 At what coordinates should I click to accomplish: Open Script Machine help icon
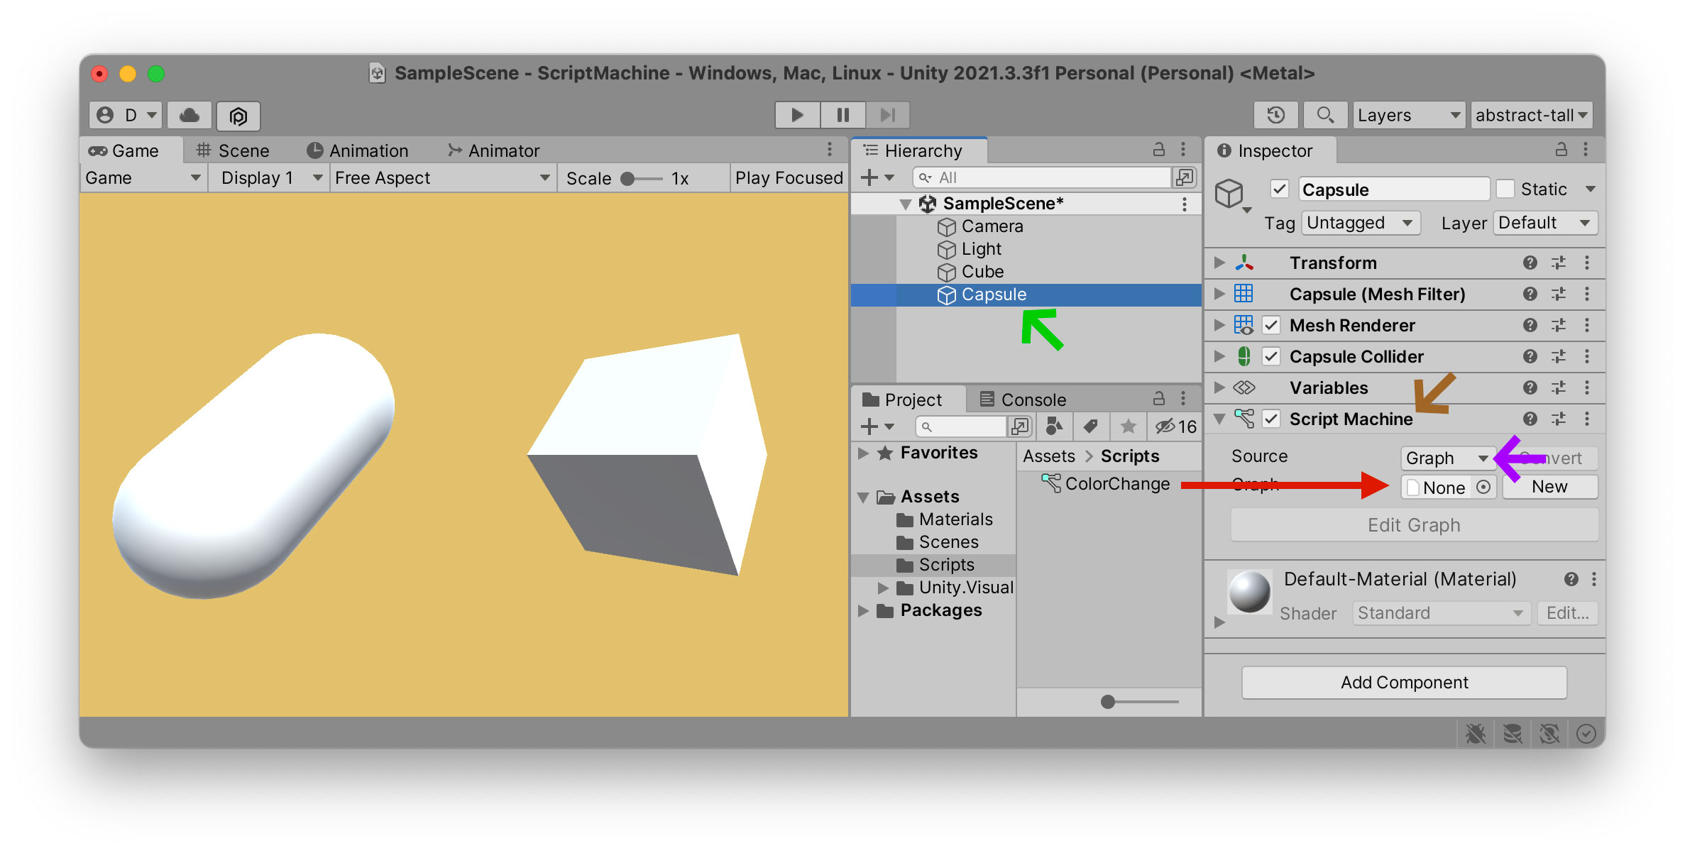[1530, 419]
